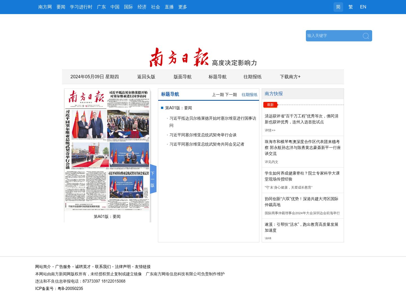The height and width of the screenshot is (304, 406).
Task: Click 详见内文 under the 珠海 news item
Action: click(x=272, y=162)
